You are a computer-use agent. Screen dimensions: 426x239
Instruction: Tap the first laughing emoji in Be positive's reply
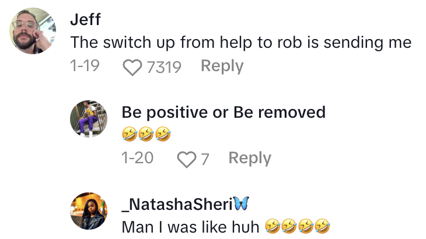click(x=128, y=135)
